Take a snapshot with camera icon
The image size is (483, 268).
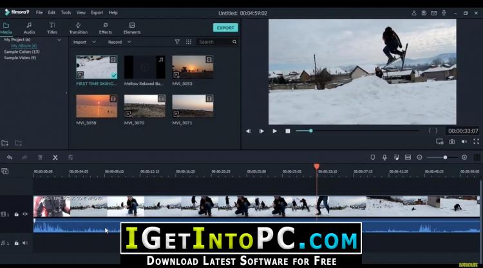[x=451, y=142]
